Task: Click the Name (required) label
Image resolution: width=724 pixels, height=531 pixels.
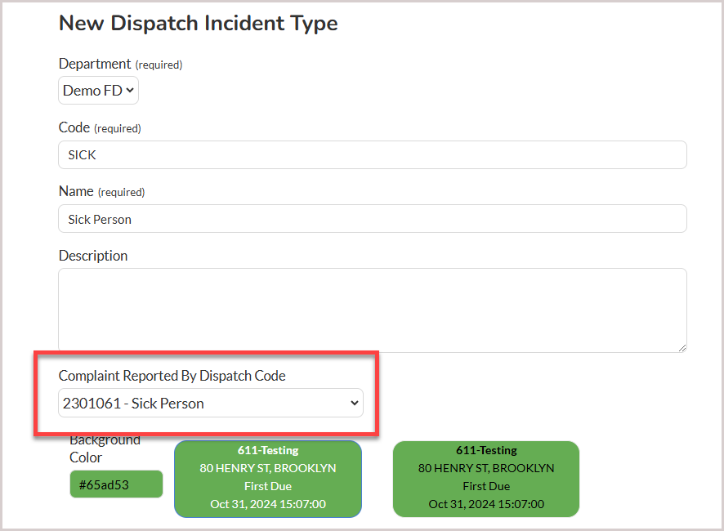Action: coord(101,191)
